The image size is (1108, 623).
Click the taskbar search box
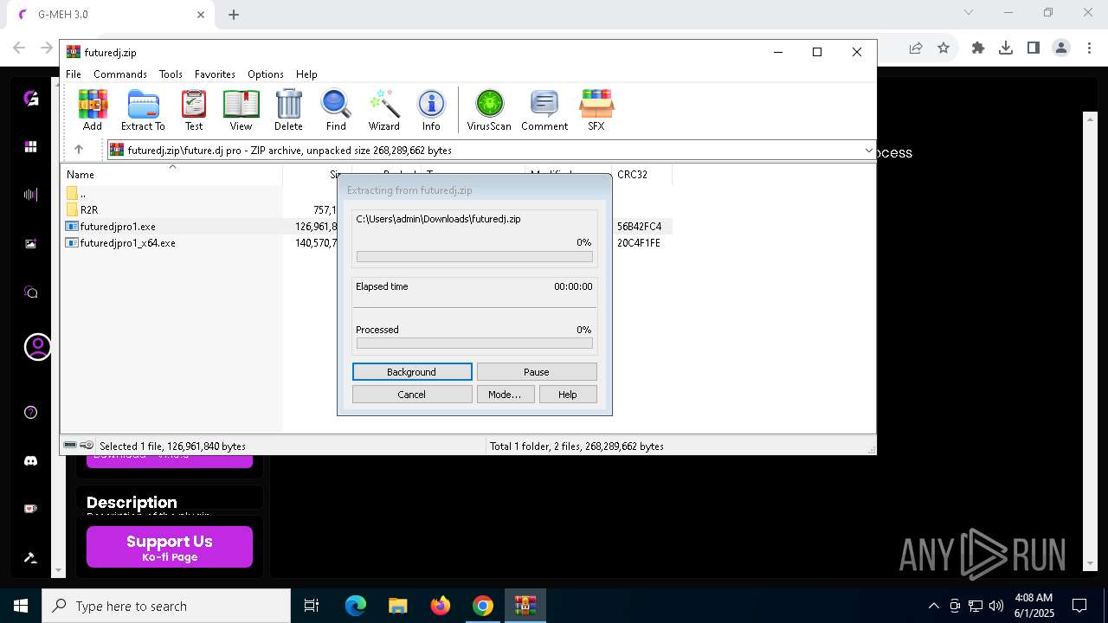pyautogui.click(x=166, y=606)
